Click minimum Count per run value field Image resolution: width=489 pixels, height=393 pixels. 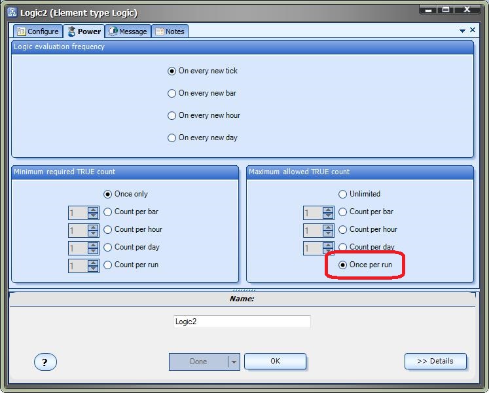(x=79, y=266)
